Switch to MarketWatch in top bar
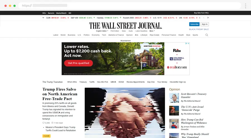 pyautogui.click(x=61, y=13)
